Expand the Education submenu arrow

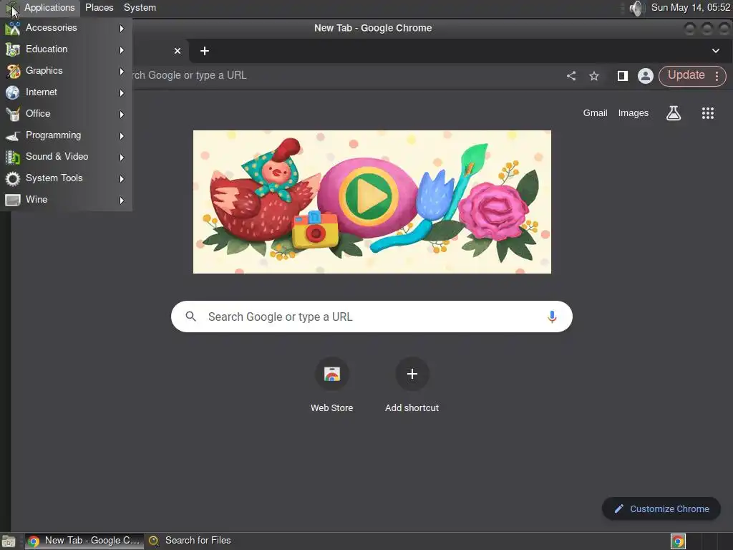click(x=122, y=50)
